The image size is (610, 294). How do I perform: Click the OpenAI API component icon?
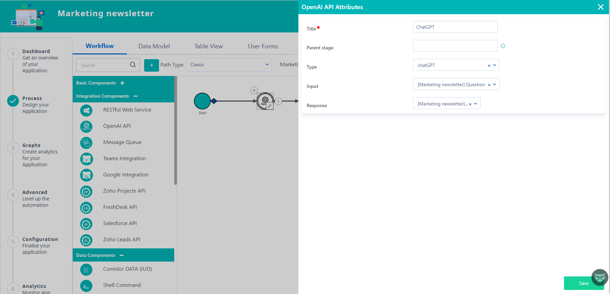86,126
